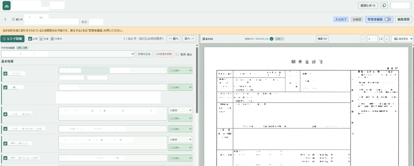Go to previous record with ← 前へ
Viewport: 414px width, 166px height.
[x=173, y=39]
